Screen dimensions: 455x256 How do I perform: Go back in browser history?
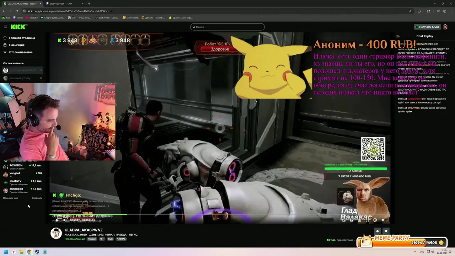point(4,11)
